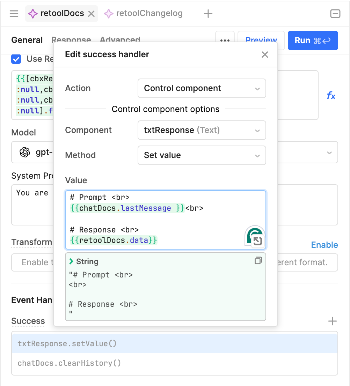Select the txtResponse.setValue() handler row
The height and width of the screenshot is (386, 350).
pyautogui.click(x=174, y=343)
